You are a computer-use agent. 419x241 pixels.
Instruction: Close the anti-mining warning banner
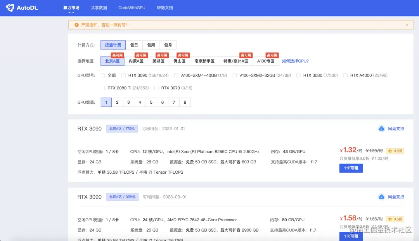coord(407,24)
